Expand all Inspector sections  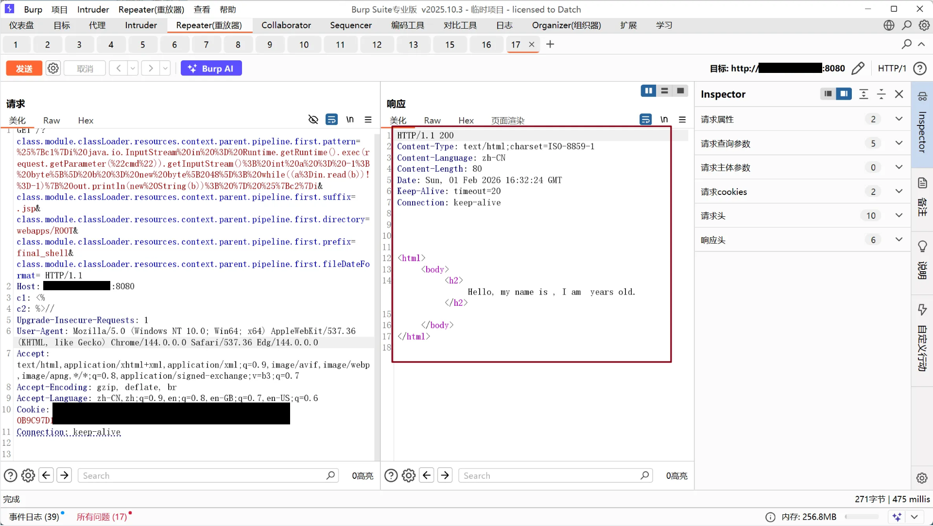coord(864,94)
